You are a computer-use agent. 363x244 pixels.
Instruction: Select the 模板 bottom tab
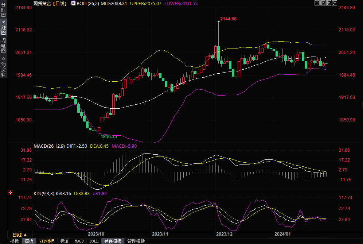click(29, 241)
